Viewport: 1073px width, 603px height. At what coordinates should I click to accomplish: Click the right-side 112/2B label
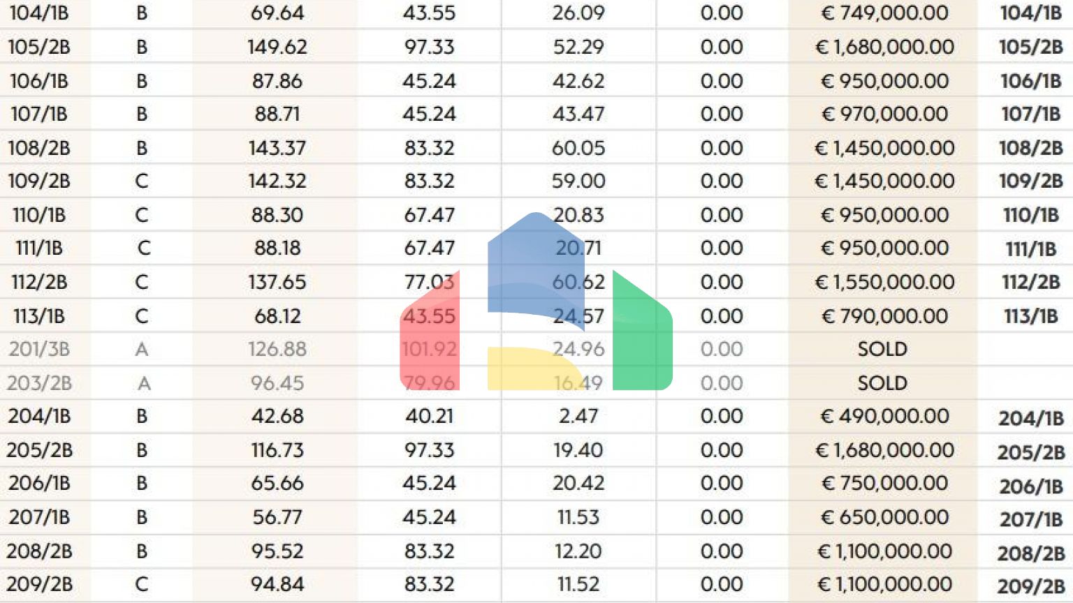pyautogui.click(x=1031, y=282)
